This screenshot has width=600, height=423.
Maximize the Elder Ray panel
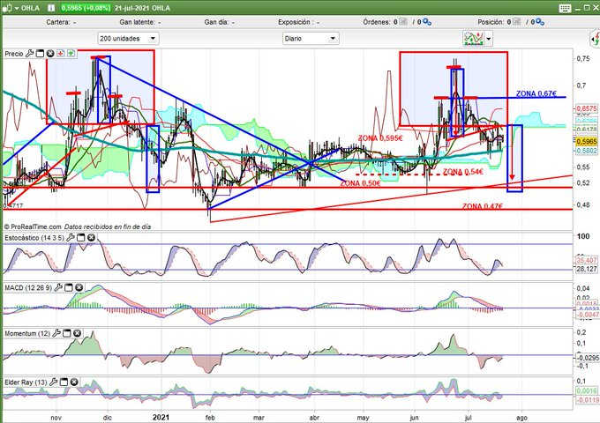(64, 382)
